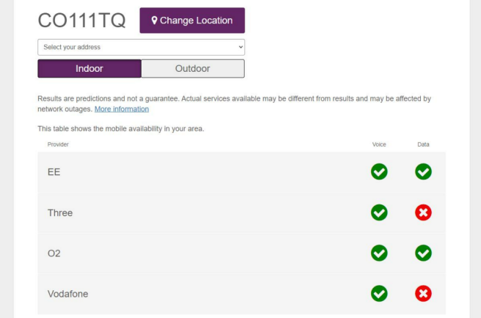This screenshot has height=318, width=481.
Task: Click the Provider column header
Action: point(58,144)
